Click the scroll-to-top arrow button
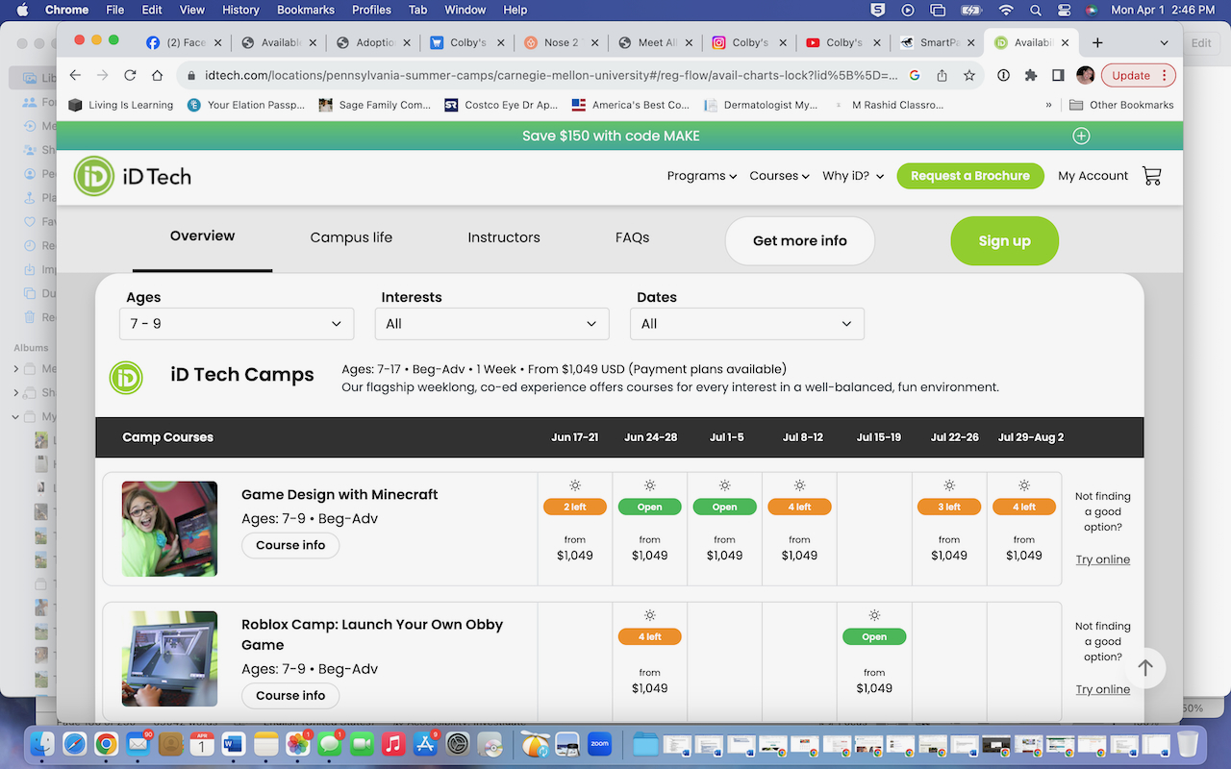 (x=1144, y=668)
